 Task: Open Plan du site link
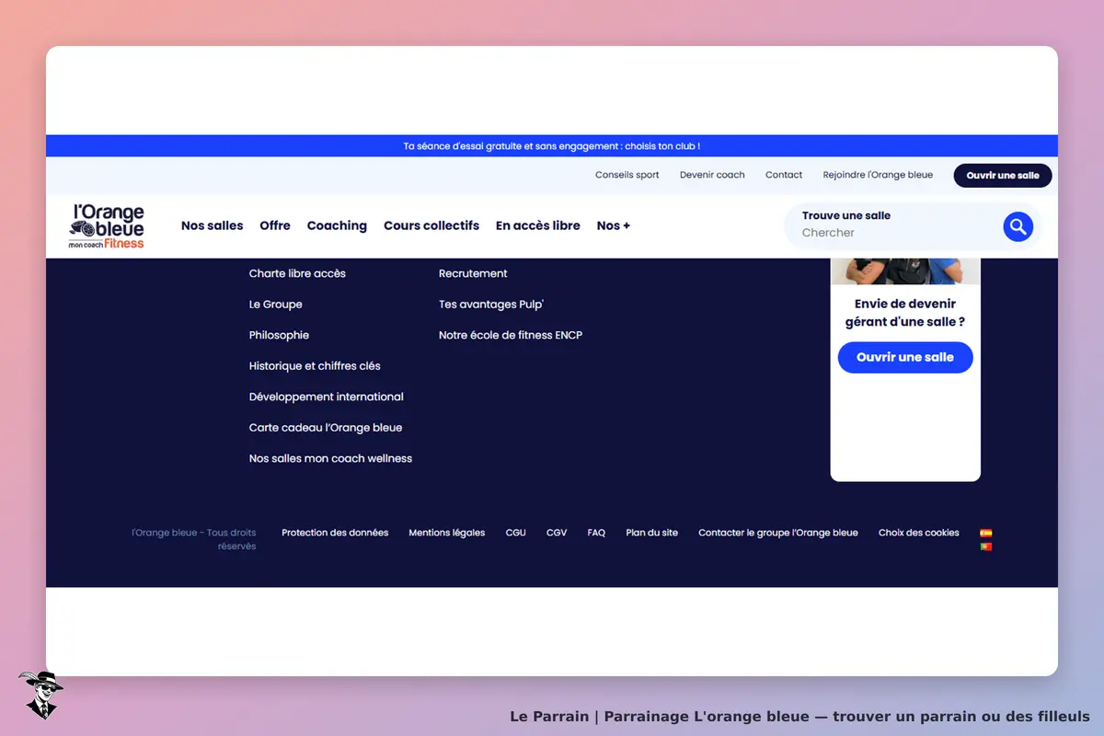point(652,533)
